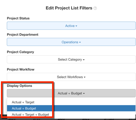Open the Project Status Active dropdown

pyautogui.click(x=71, y=26)
